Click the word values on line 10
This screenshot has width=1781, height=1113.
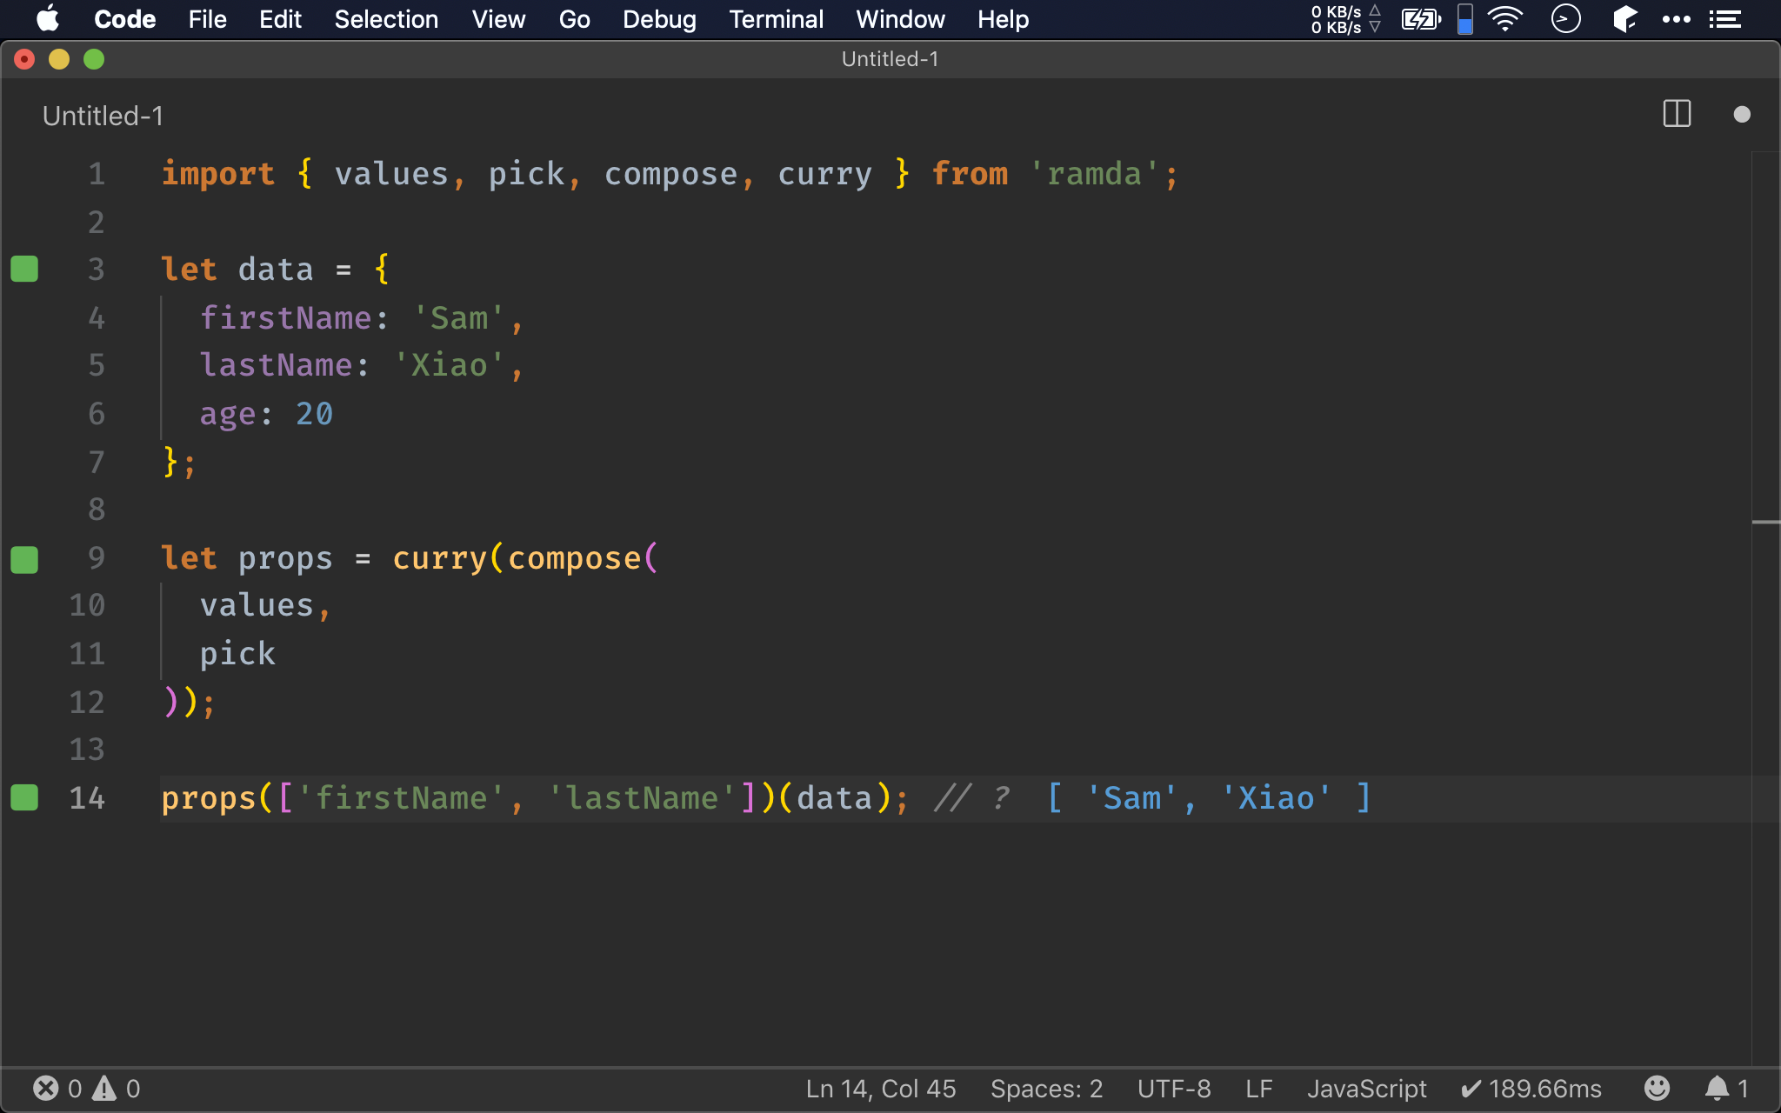tap(257, 605)
